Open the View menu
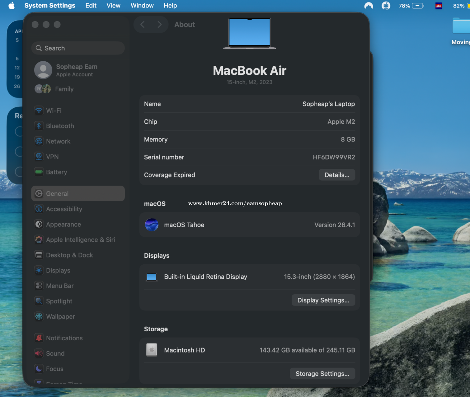The width and height of the screenshot is (470, 397). pyautogui.click(x=113, y=6)
